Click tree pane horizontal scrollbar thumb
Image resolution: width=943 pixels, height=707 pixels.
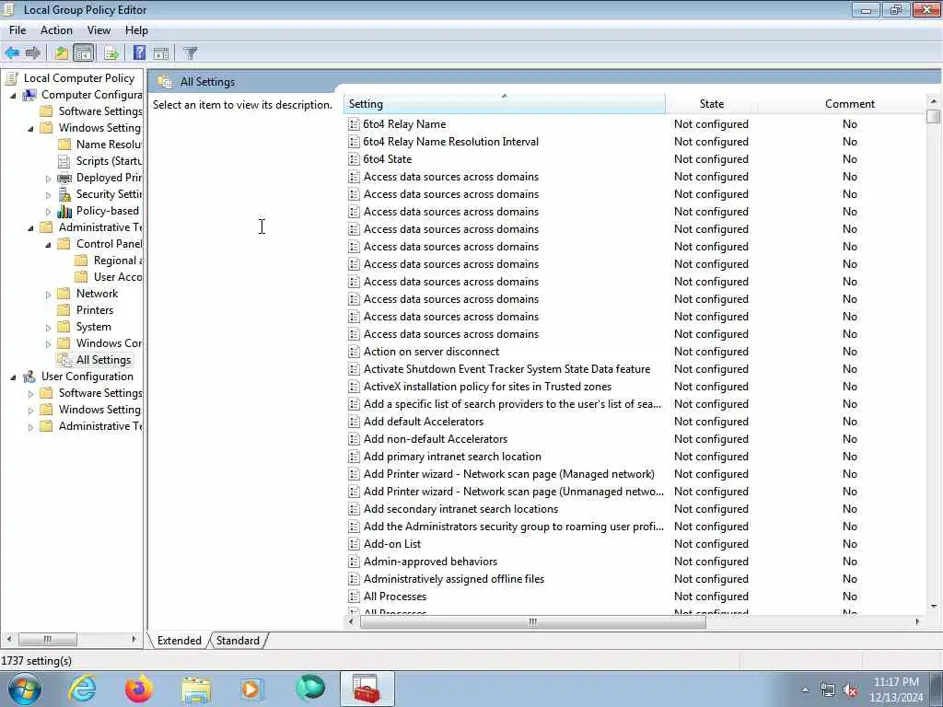tap(48, 639)
